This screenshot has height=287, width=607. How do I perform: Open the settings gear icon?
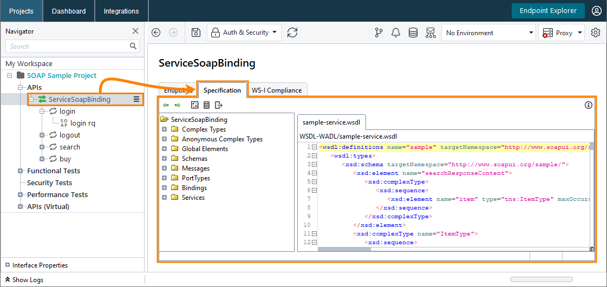596,33
